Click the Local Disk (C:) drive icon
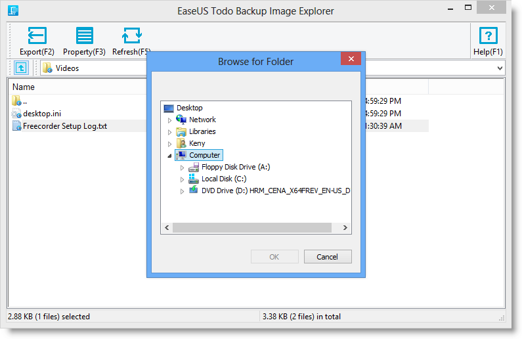This screenshot has height=339, width=522. click(194, 179)
